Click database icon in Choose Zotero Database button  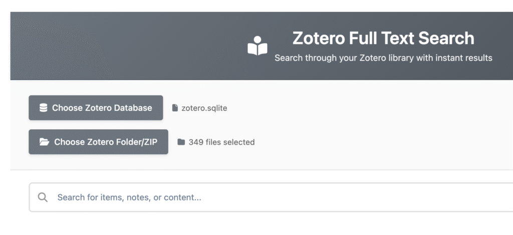[x=44, y=108]
